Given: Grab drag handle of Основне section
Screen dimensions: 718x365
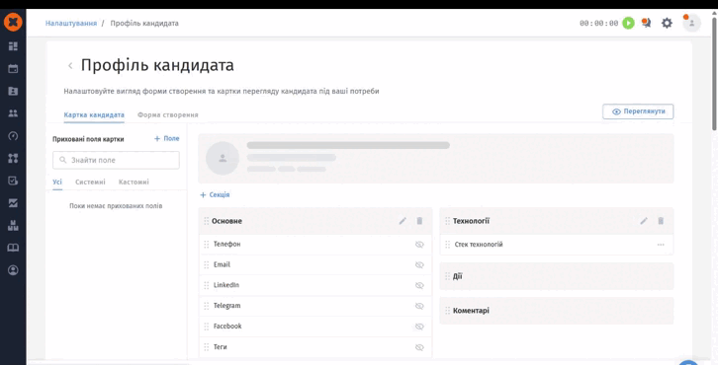Looking at the screenshot, I should pos(207,221).
